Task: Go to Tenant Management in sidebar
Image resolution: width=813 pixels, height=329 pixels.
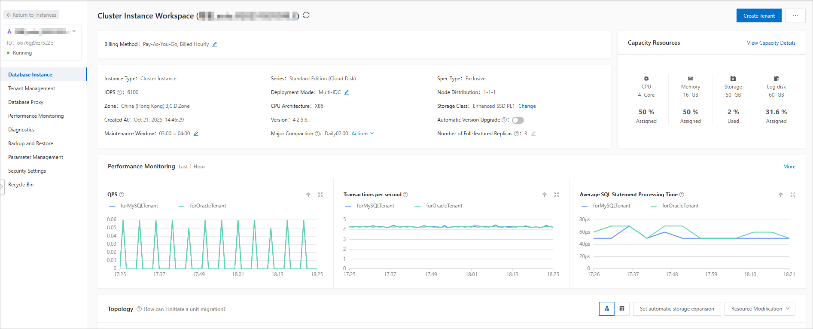Action: coord(32,88)
